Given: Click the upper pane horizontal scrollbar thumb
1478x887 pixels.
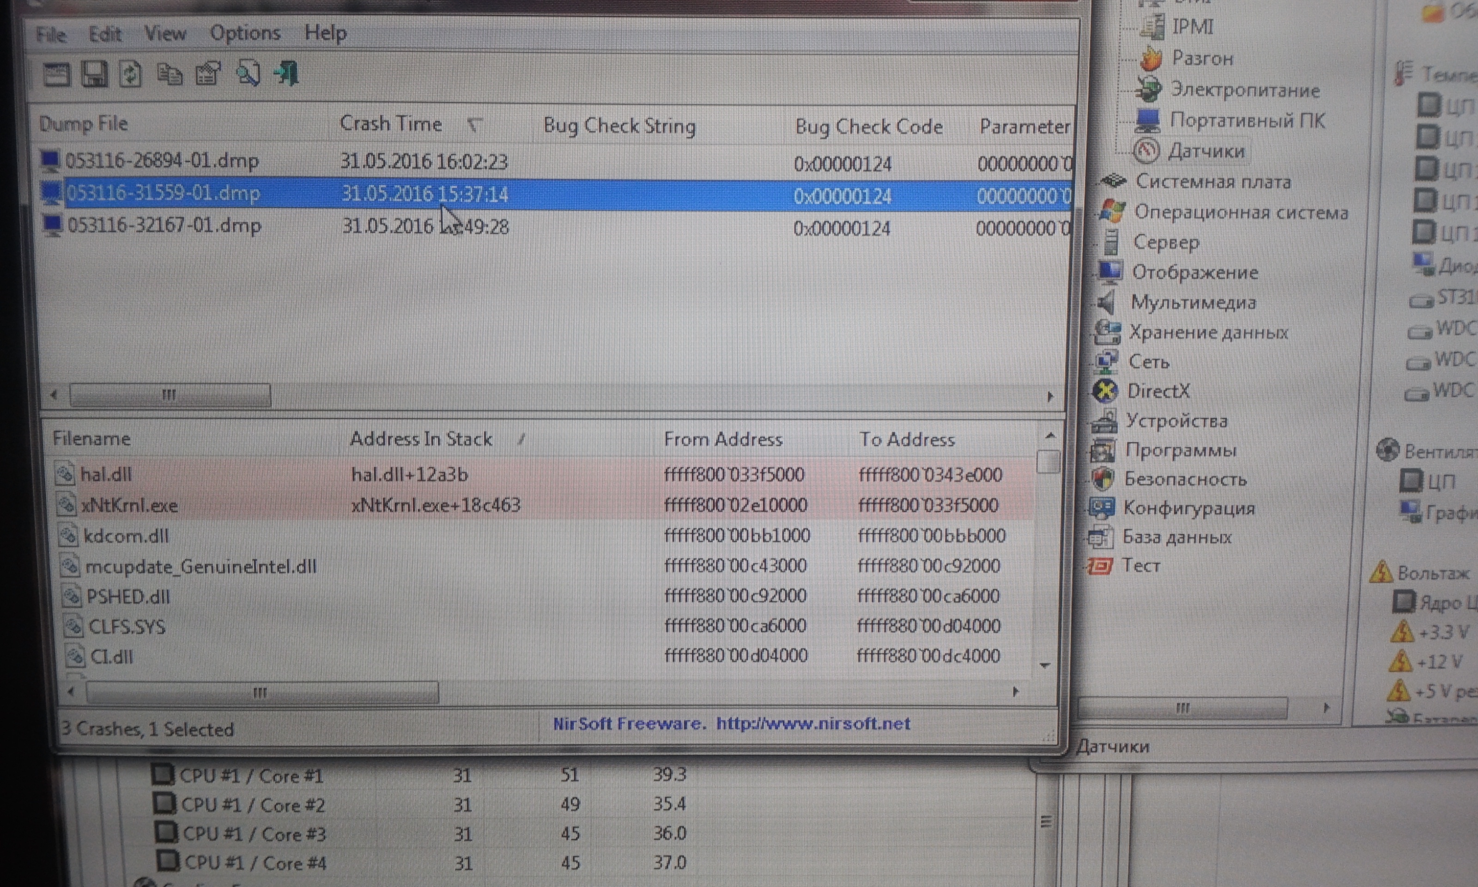Looking at the screenshot, I should click(x=170, y=395).
